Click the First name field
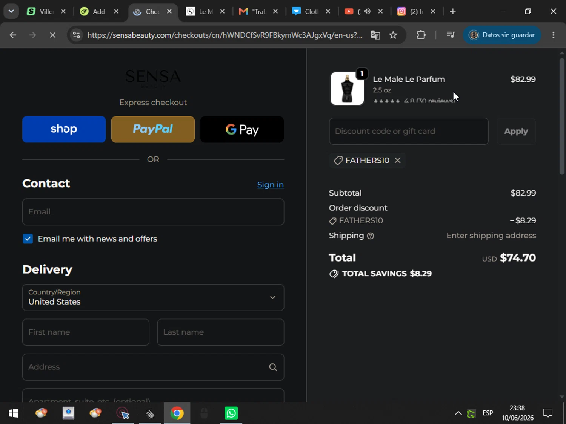566x424 pixels. click(x=86, y=332)
